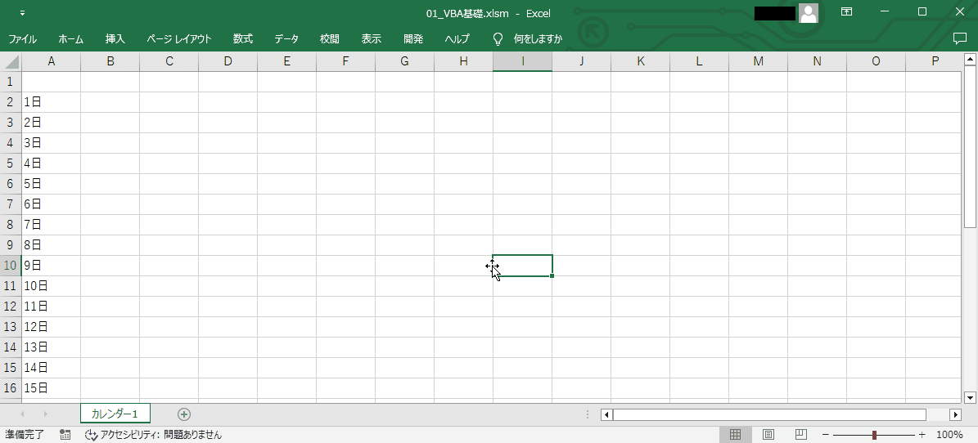This screenshot has height=443, width=978.
Task: Click cell containing 10日
Action: coord(51,286)
